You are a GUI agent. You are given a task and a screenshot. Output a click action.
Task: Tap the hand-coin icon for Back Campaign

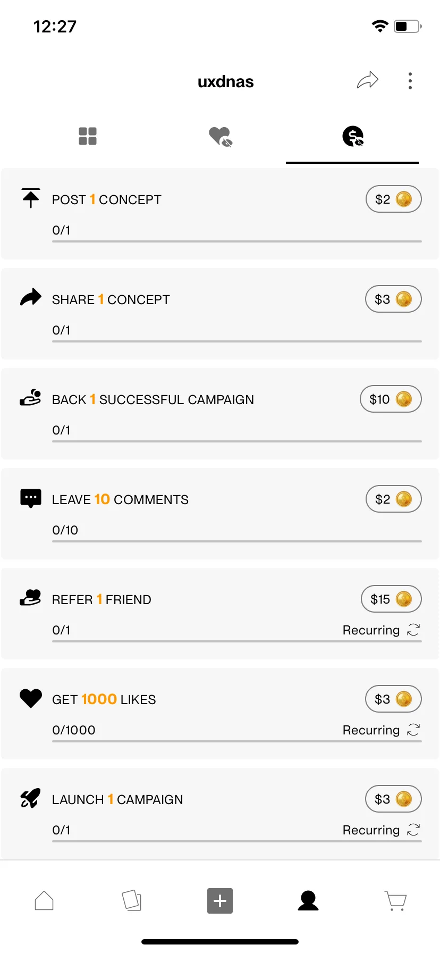(30, 397)
